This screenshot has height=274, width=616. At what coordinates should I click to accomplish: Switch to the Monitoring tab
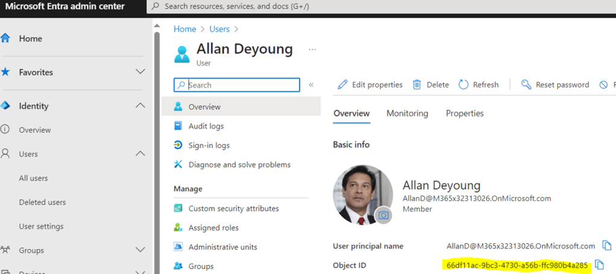(407, 113)
